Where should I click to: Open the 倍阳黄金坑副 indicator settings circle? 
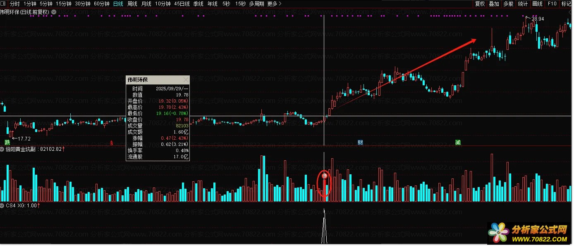(2, 149)
